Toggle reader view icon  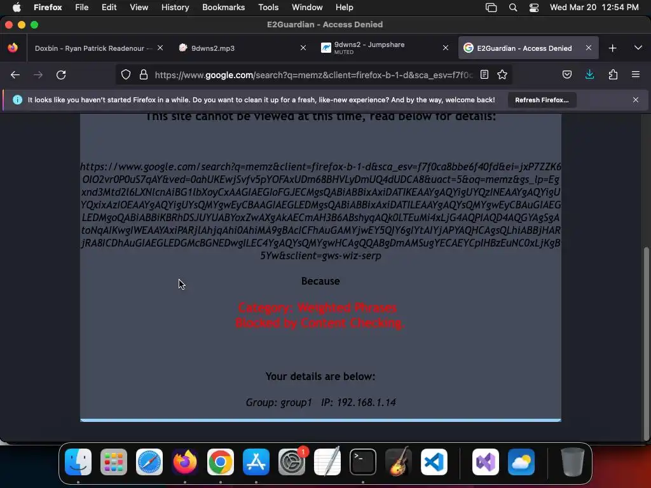484,75
